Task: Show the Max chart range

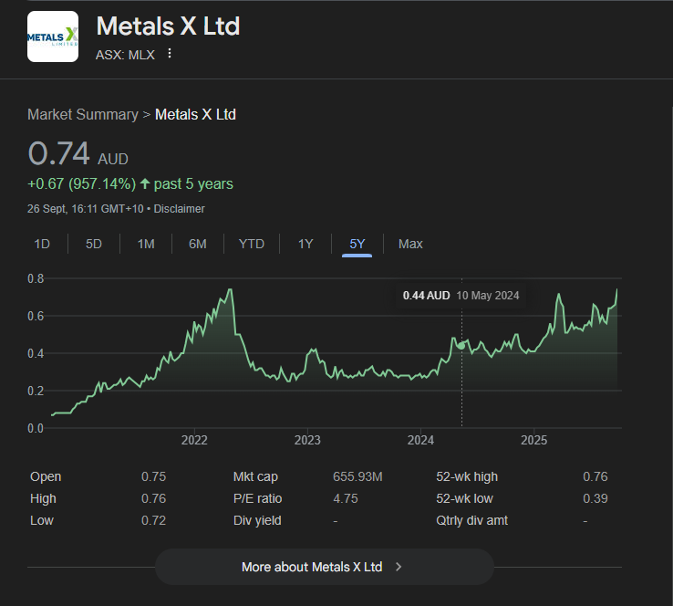Action: click(410, 244)
